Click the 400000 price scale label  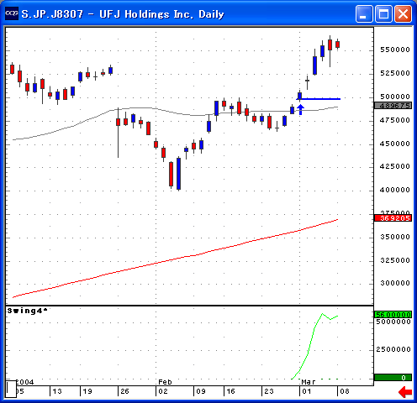(x=395, y=190)
